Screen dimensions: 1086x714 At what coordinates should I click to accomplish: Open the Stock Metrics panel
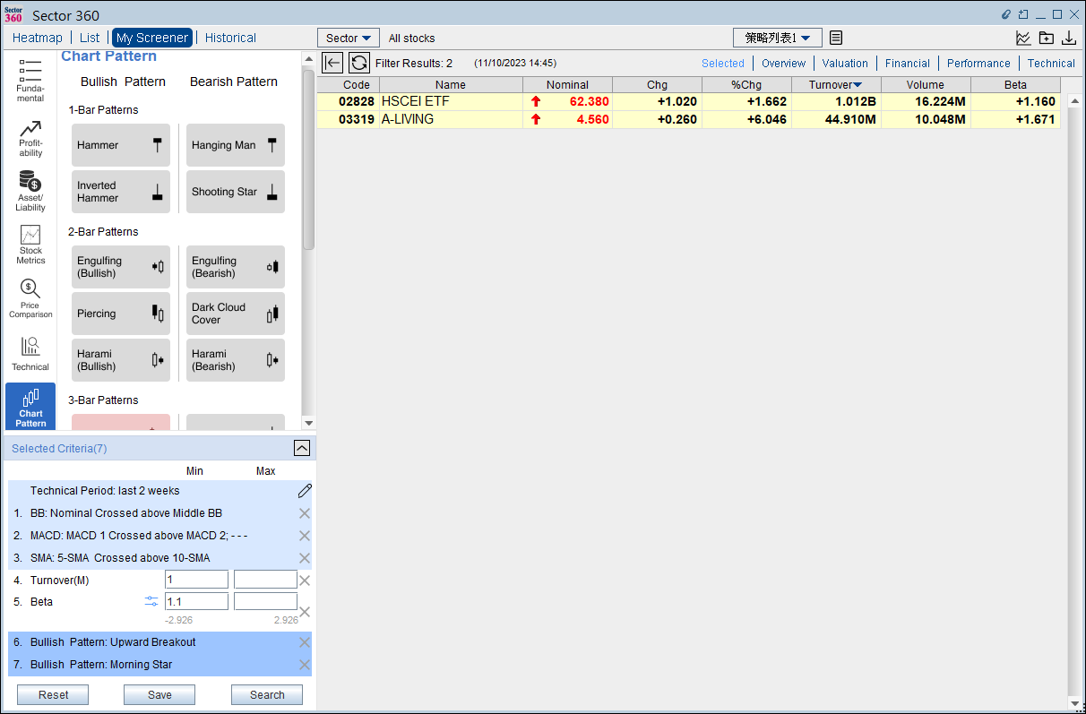30,243
